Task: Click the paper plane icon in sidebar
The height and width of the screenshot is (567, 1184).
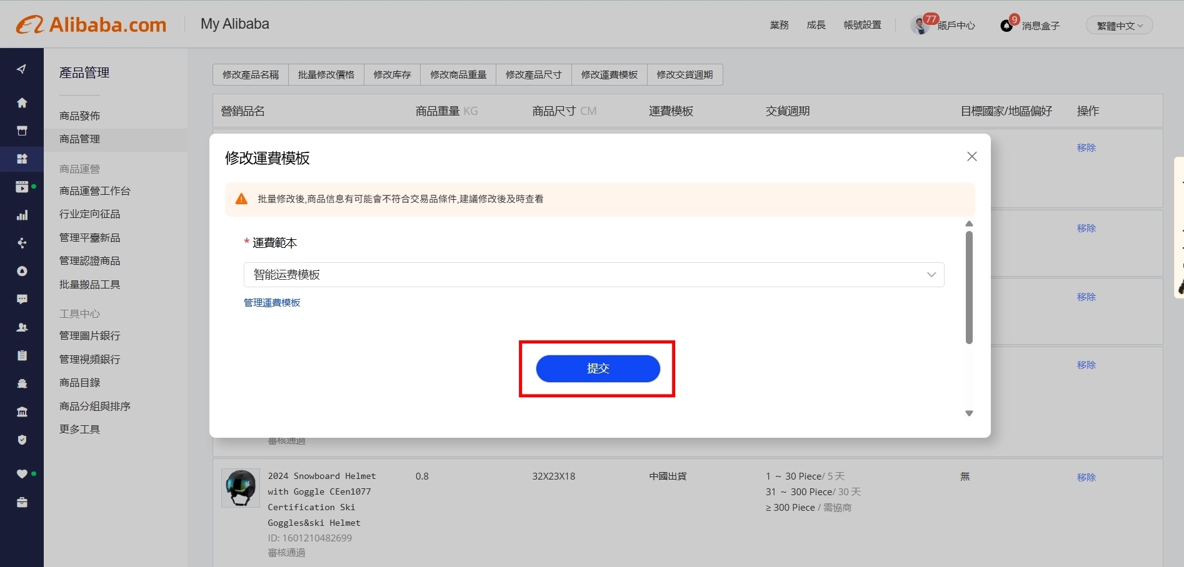Action: [x=22, y=69]
